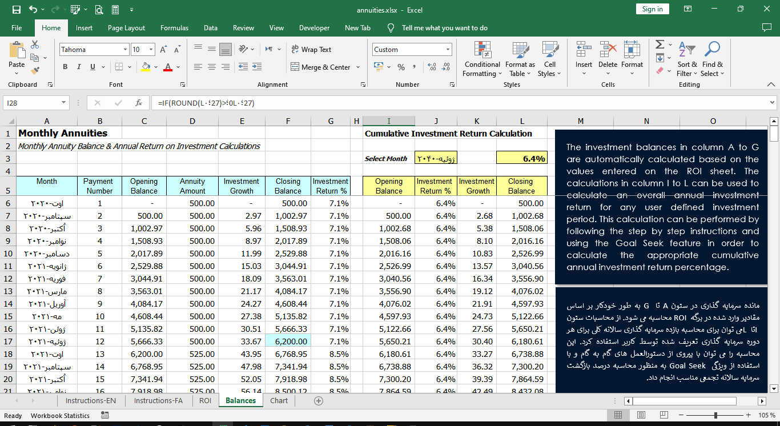
Task: Apply the red font color
Action: (x=167, y=67)
